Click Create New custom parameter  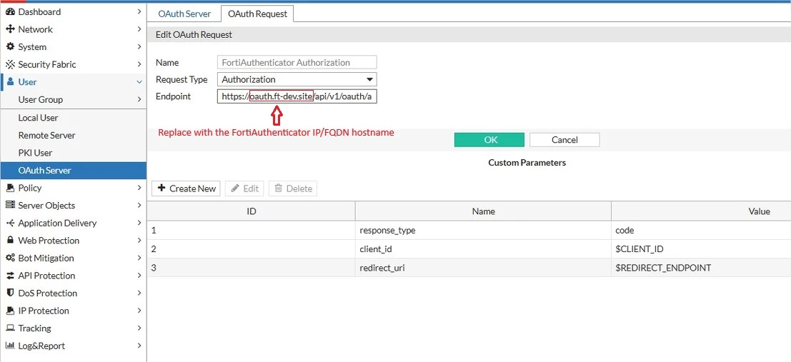pyautogui.click(x=186, y=188)
